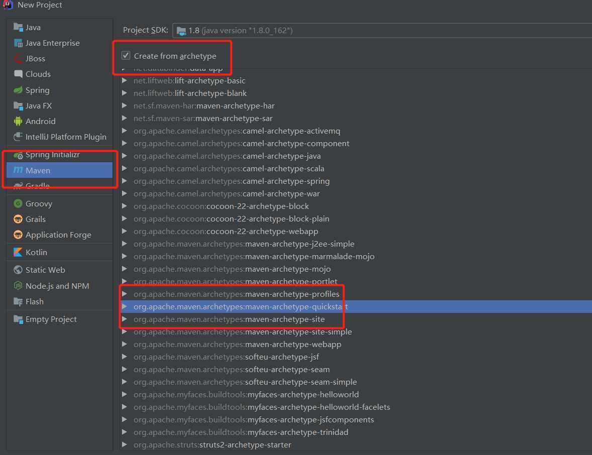Click the Clouds icon

point(18,74)
